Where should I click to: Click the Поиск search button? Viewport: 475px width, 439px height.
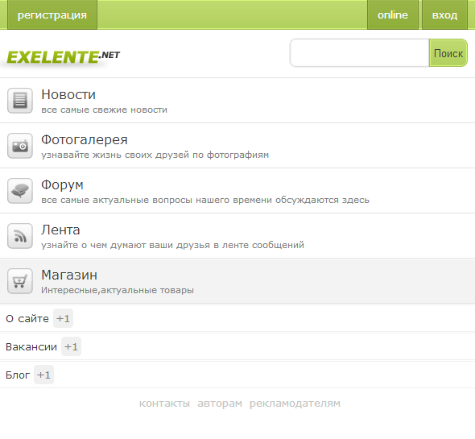click(448, 53)
